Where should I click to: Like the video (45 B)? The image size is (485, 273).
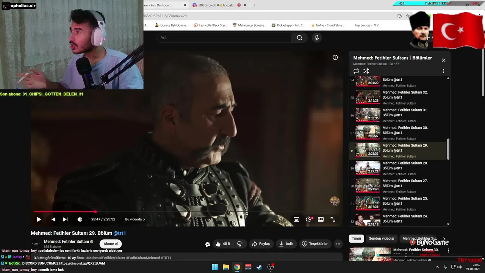pos(222,244)
